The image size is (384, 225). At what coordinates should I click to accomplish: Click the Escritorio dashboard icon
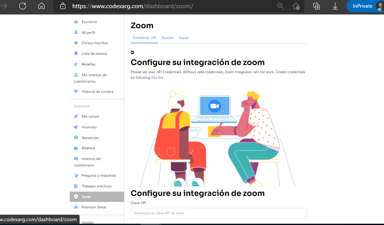[x=76, y=22]
